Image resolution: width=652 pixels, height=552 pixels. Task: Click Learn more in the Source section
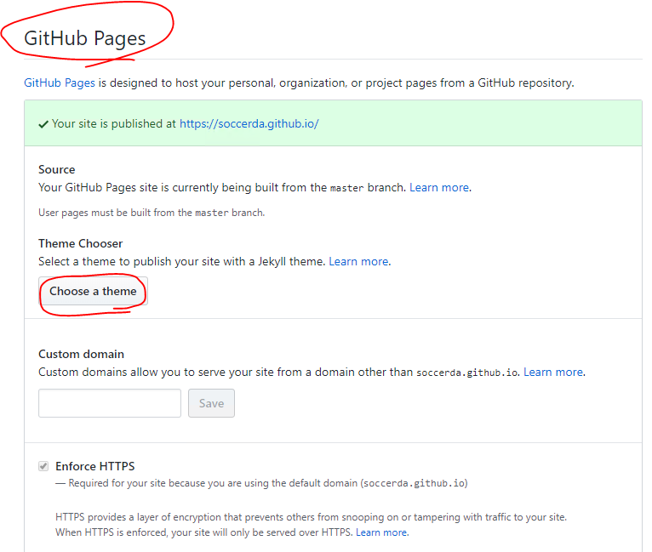439,188
